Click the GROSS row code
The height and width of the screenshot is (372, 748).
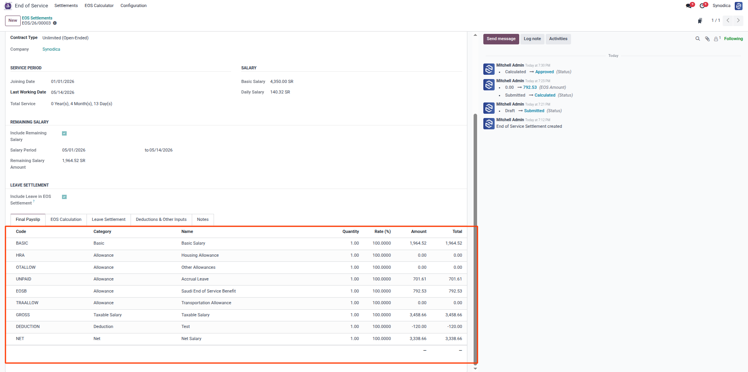click(x=23, y=315)
